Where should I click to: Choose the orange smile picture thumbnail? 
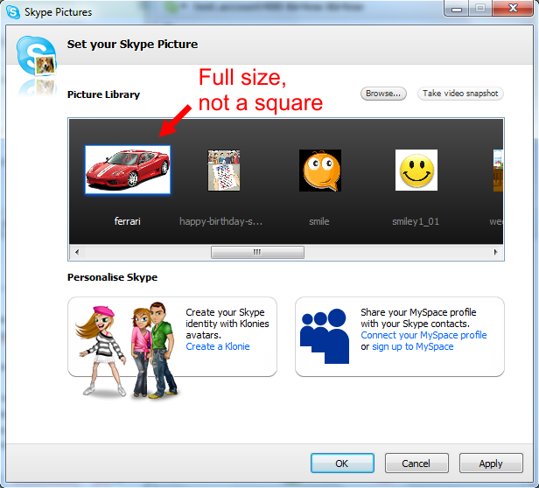(x=320, y=171)
